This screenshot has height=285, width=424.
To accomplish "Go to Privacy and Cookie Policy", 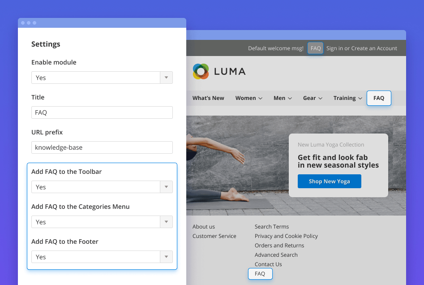I will (x=286, y=236).
